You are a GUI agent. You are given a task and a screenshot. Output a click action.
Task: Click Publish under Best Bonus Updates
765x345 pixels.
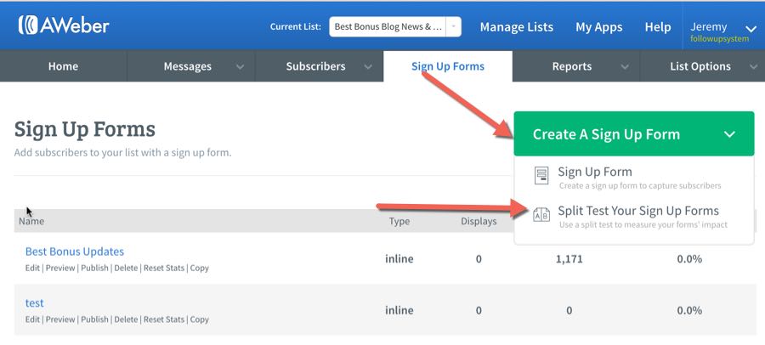(x=94, y=268)
